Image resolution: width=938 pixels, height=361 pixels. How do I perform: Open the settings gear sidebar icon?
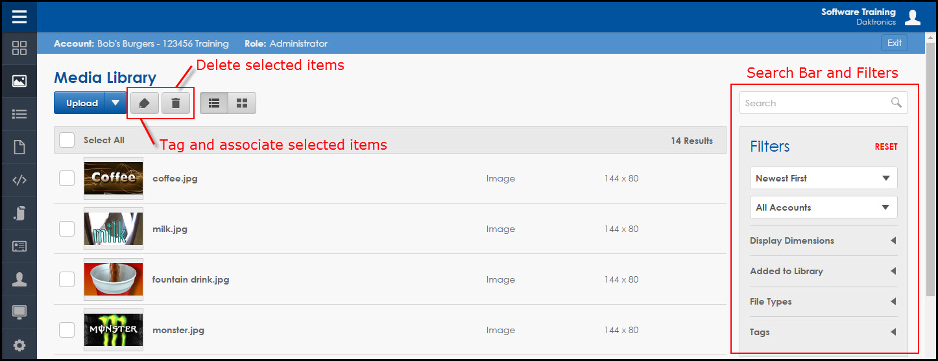pyautogui.click(x=19, y=345)
